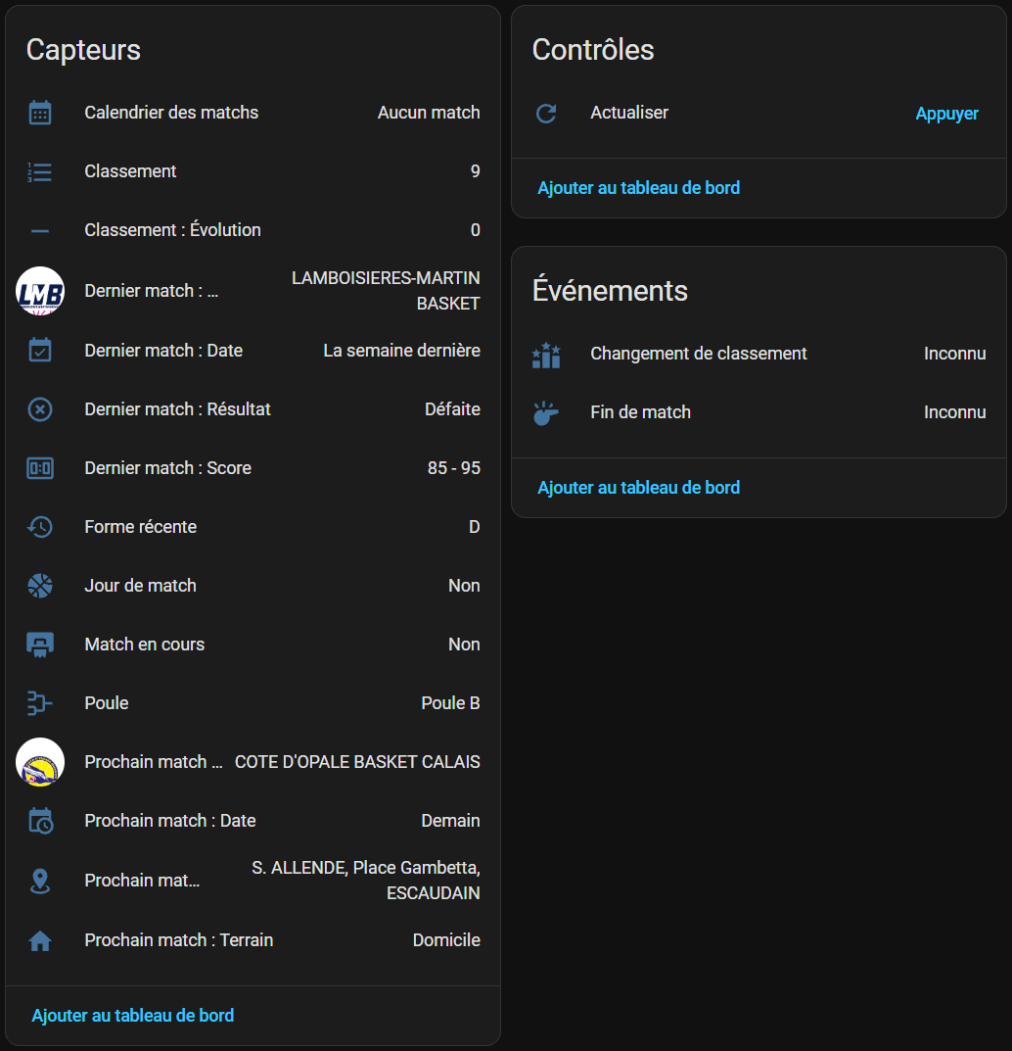Open the whistle icon for Fin de match

(x=546, y=412)
